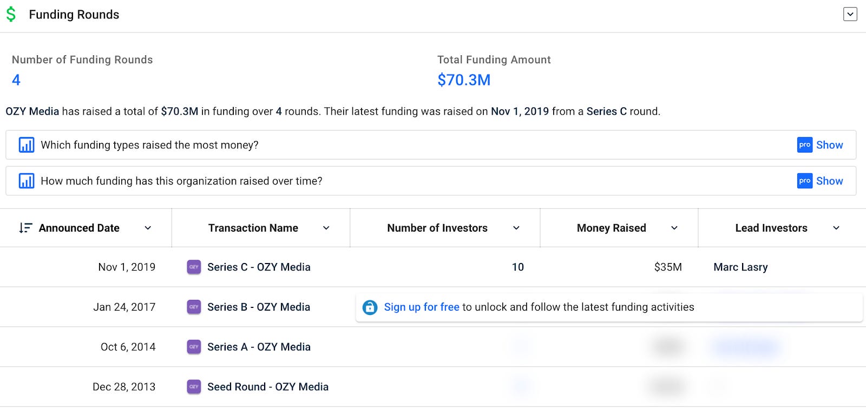The height and width of the screenshot is (414, 866).
Task: Click the 10 investors count for Series C
Action: click(518, 267)
